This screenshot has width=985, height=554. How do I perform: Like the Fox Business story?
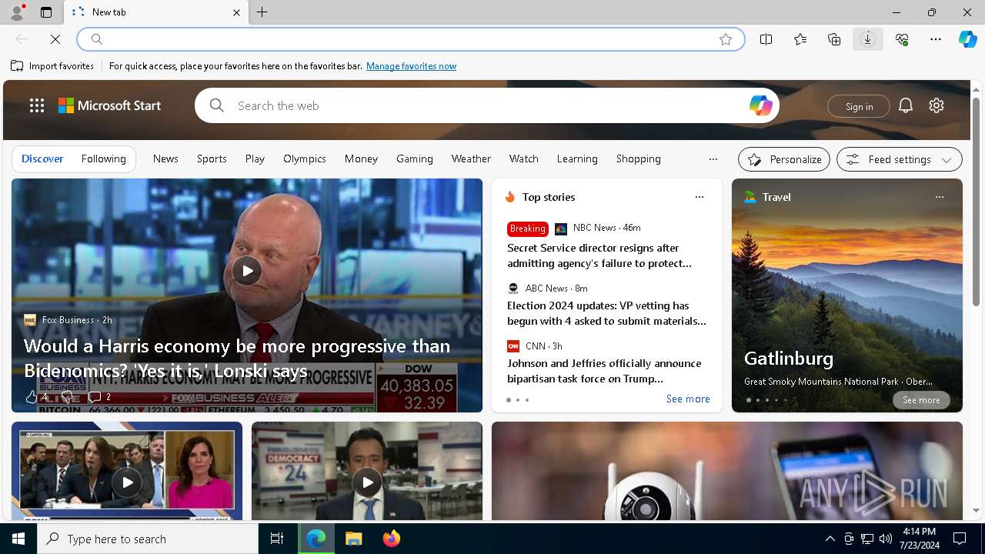tap(35, 397)
